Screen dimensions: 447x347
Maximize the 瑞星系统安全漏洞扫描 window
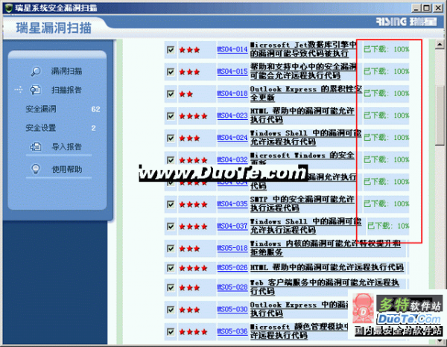426,8
